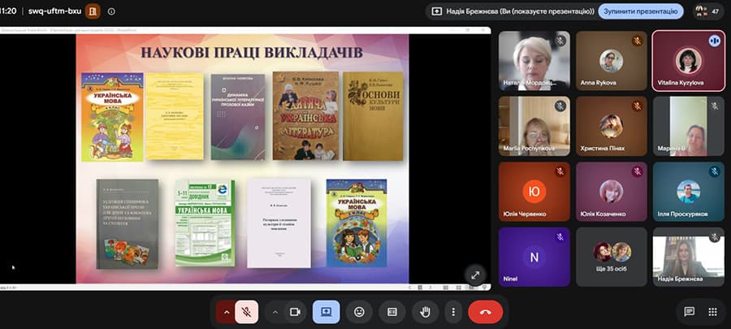Screen dimensions: 731x329
Task: Click Марина В video feed
Action: pyautogui.click(x=688, y=126)
